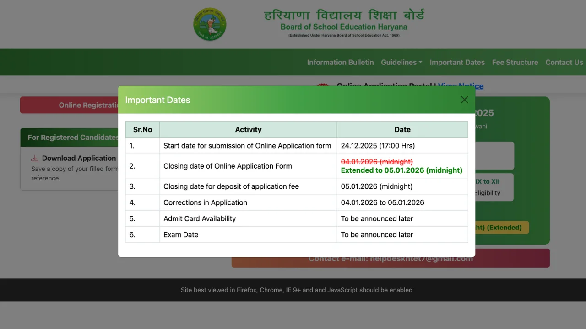Click the yellow (Extended) button on the right
The height and width of the screenshot is (329, 586).
pos(501,227)
